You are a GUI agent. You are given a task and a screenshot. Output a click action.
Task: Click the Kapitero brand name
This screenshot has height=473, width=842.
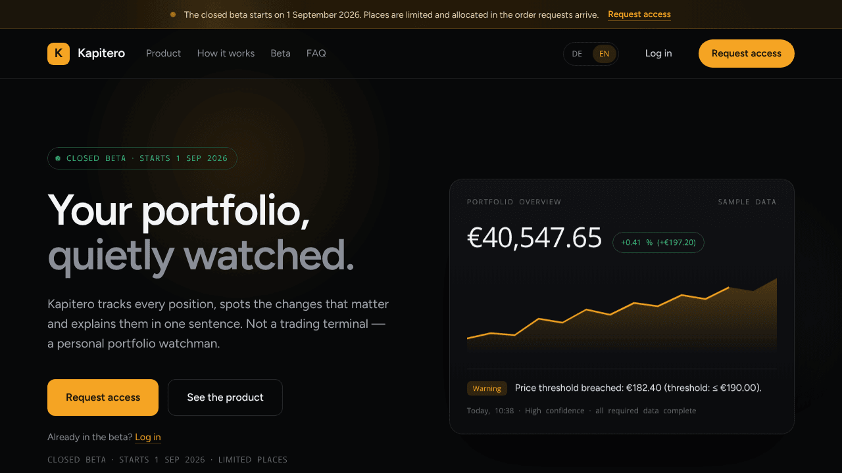pyautogui.click(x=101, y=53)
